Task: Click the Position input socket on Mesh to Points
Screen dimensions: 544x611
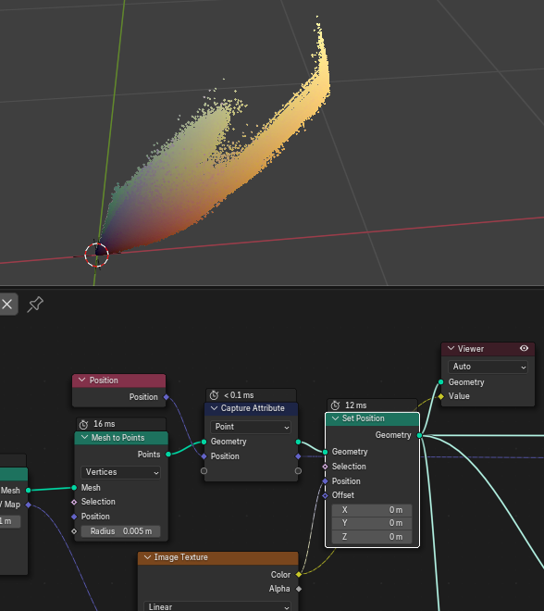Action: pyautogui.click(x=74, y=517)
